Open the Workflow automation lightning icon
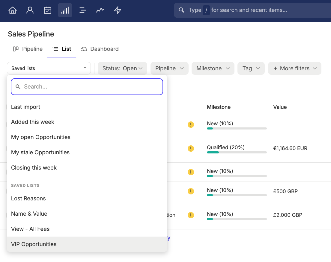Image resolution: width=331 pixels, height=262 pixels. tap(118, 10)
